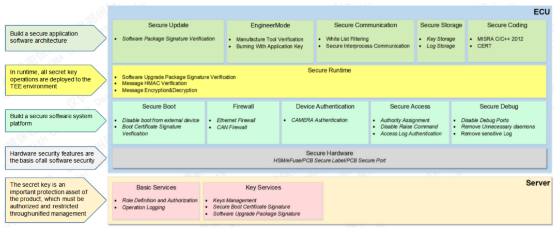
Task: Select "CAMERA Authentication" bullet
Action: pyautogui.click(x=319, y=120)
